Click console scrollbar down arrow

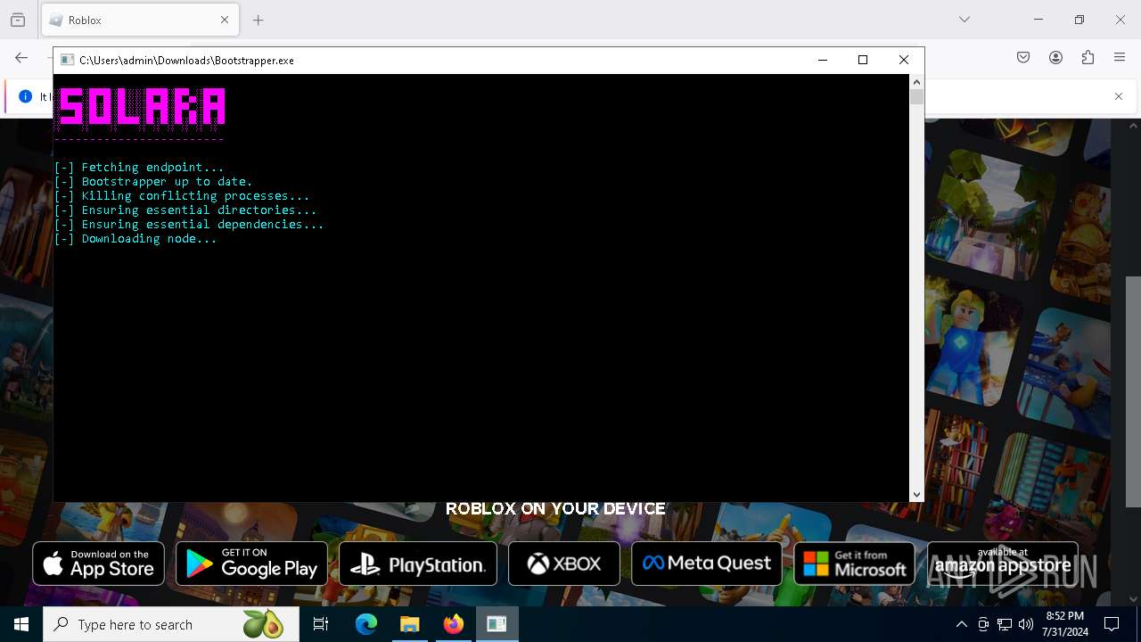(x=916, y=494)
